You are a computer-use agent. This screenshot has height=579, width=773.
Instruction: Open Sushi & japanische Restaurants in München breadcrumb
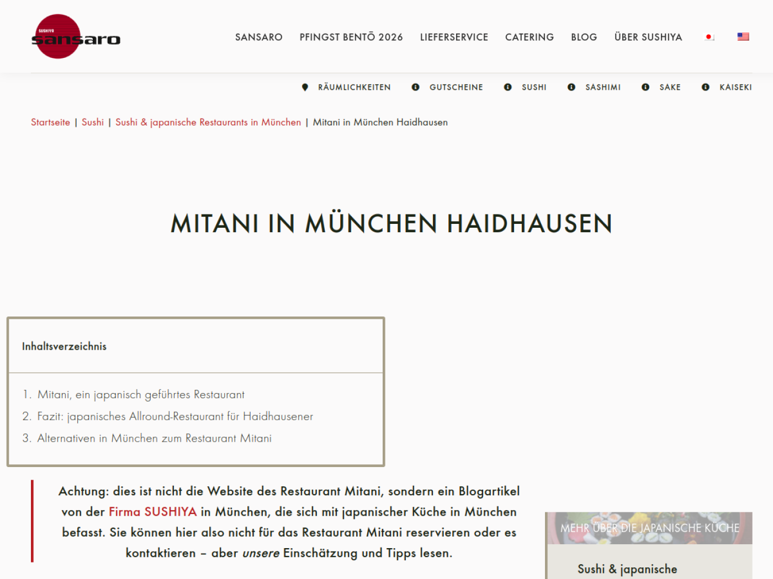pos(208,122)
